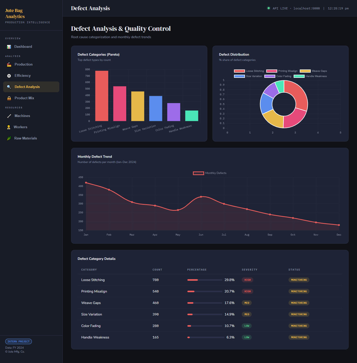Click the Dashboard bar chart icon
This screenshot has height=363, width=357.
(9, 47)
